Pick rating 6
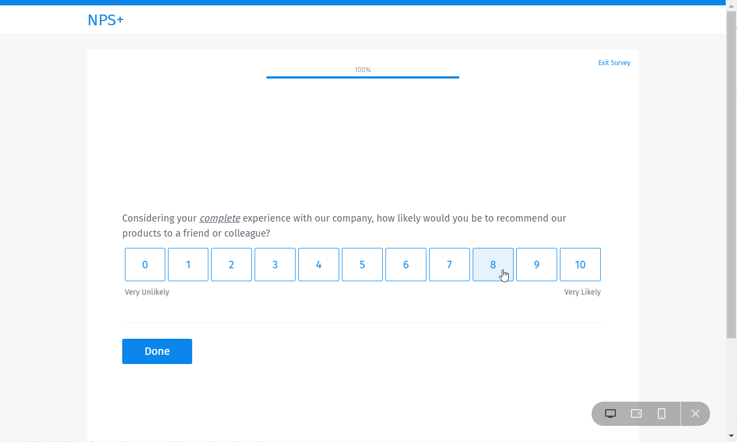The image size is (737, 442). 405,265
